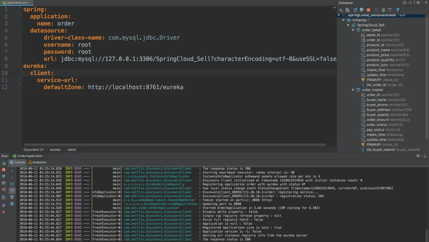Clear console output with trash icon
Viewport: 429px width, 242px height.
tap(12, 204)
